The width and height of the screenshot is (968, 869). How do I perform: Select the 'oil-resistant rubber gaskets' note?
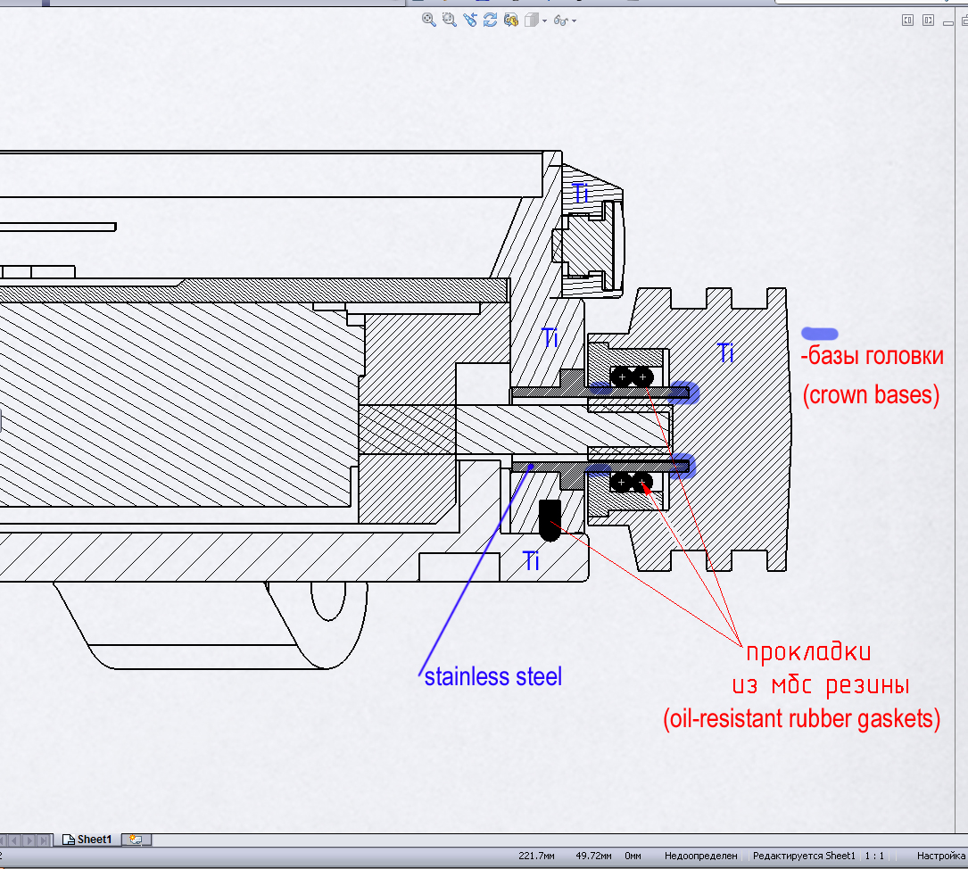pos(801,719)
